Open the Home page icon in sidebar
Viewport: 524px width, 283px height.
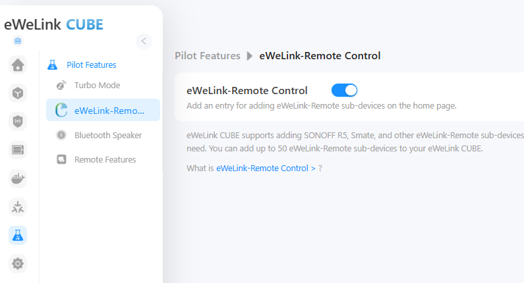point(18,64)
